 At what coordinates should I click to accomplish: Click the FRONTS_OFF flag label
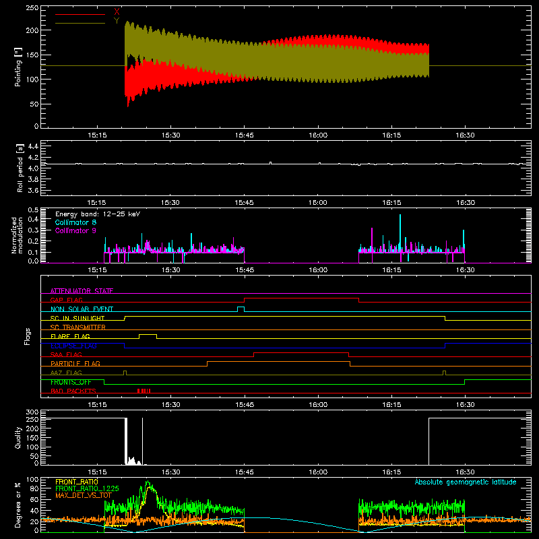[71, 382]
